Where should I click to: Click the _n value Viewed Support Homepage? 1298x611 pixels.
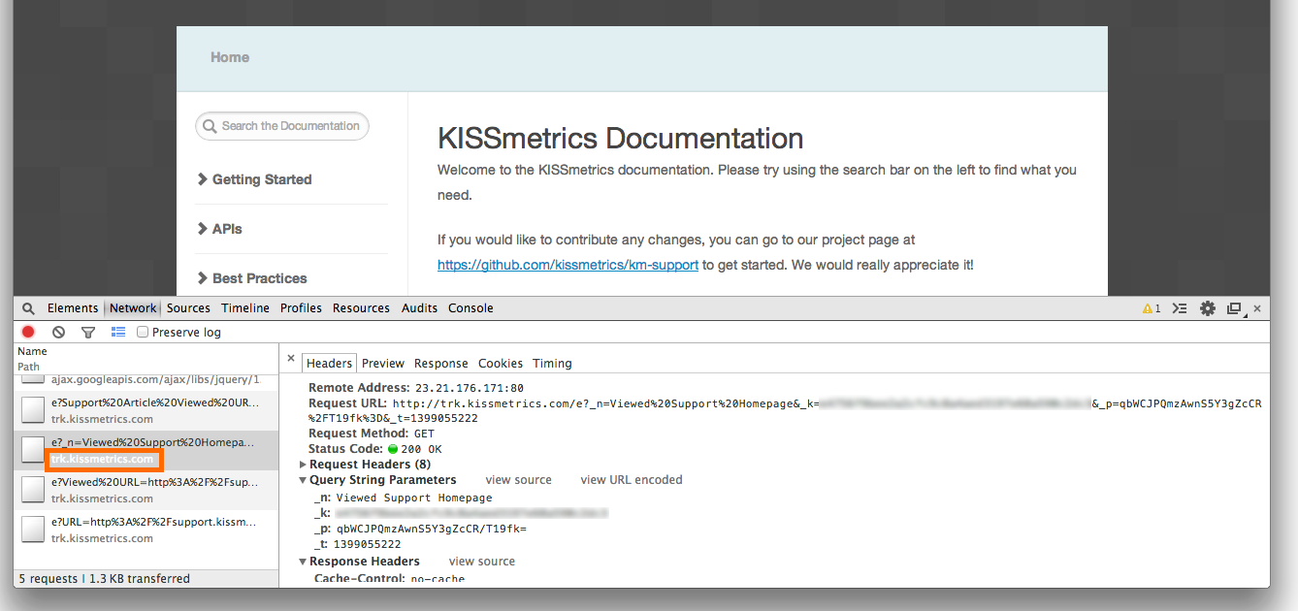pyautogui.click(x=414, y=498)
